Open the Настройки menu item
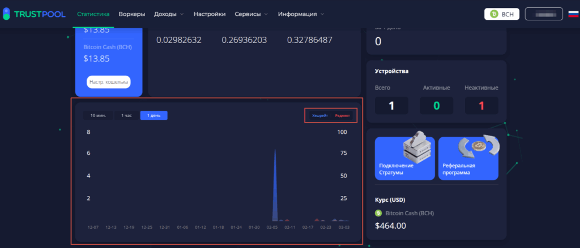Image resolution: width=580 pixels, height=248 pixels. coord(210,14)
